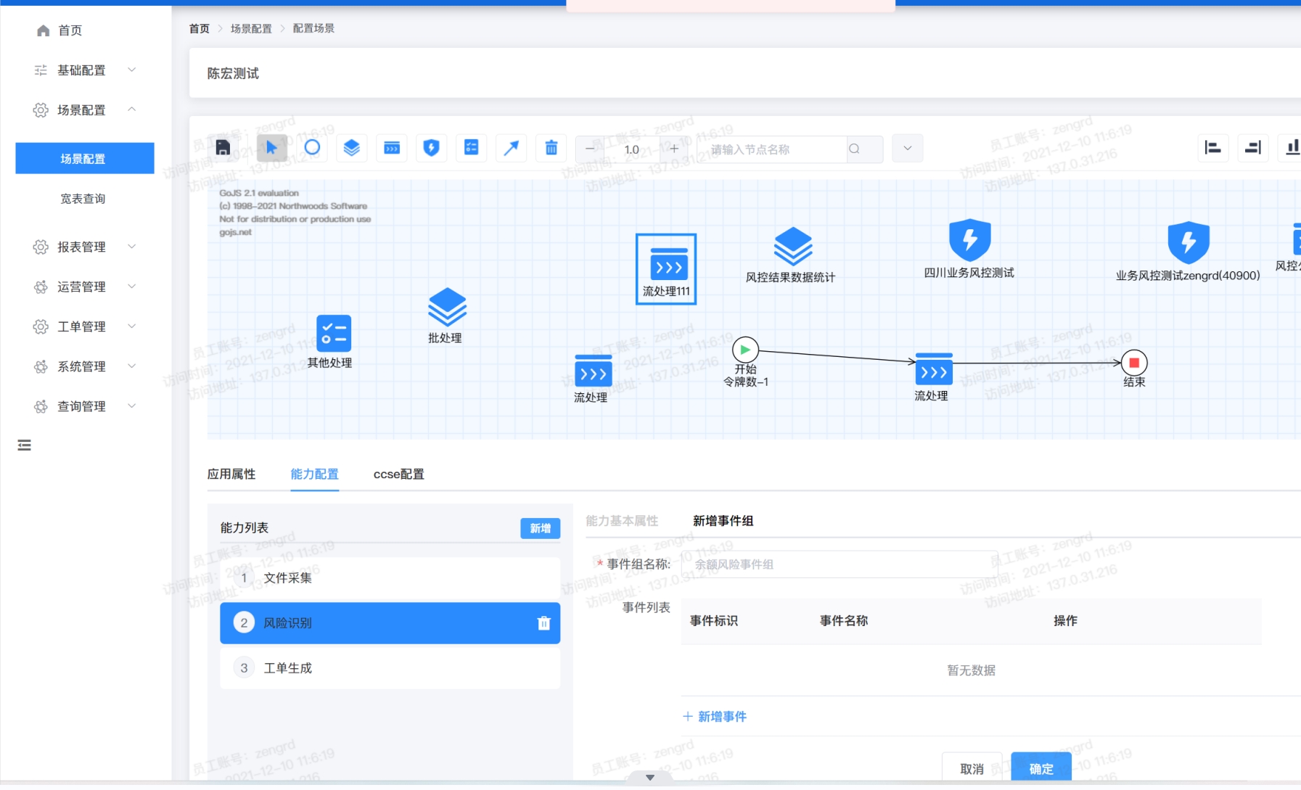This screenshot has width=1301, height=790.
Task: Expand the 查询管理 menu
Action: click(86, 407)
